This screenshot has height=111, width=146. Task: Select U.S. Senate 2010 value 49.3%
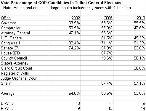139,38
